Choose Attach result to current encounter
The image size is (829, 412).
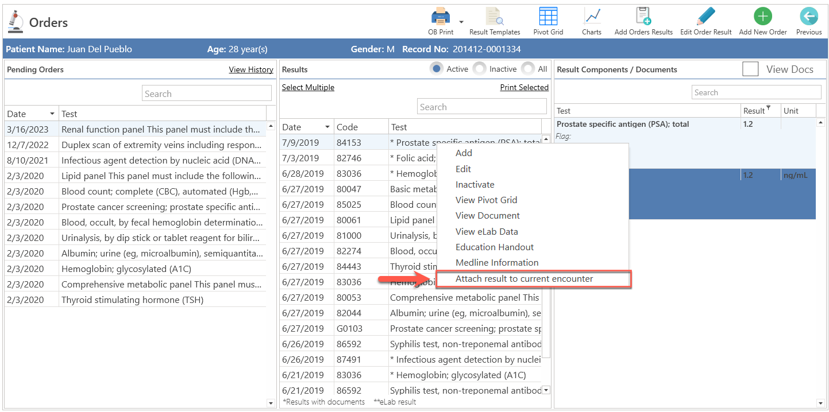click(534, 279)
